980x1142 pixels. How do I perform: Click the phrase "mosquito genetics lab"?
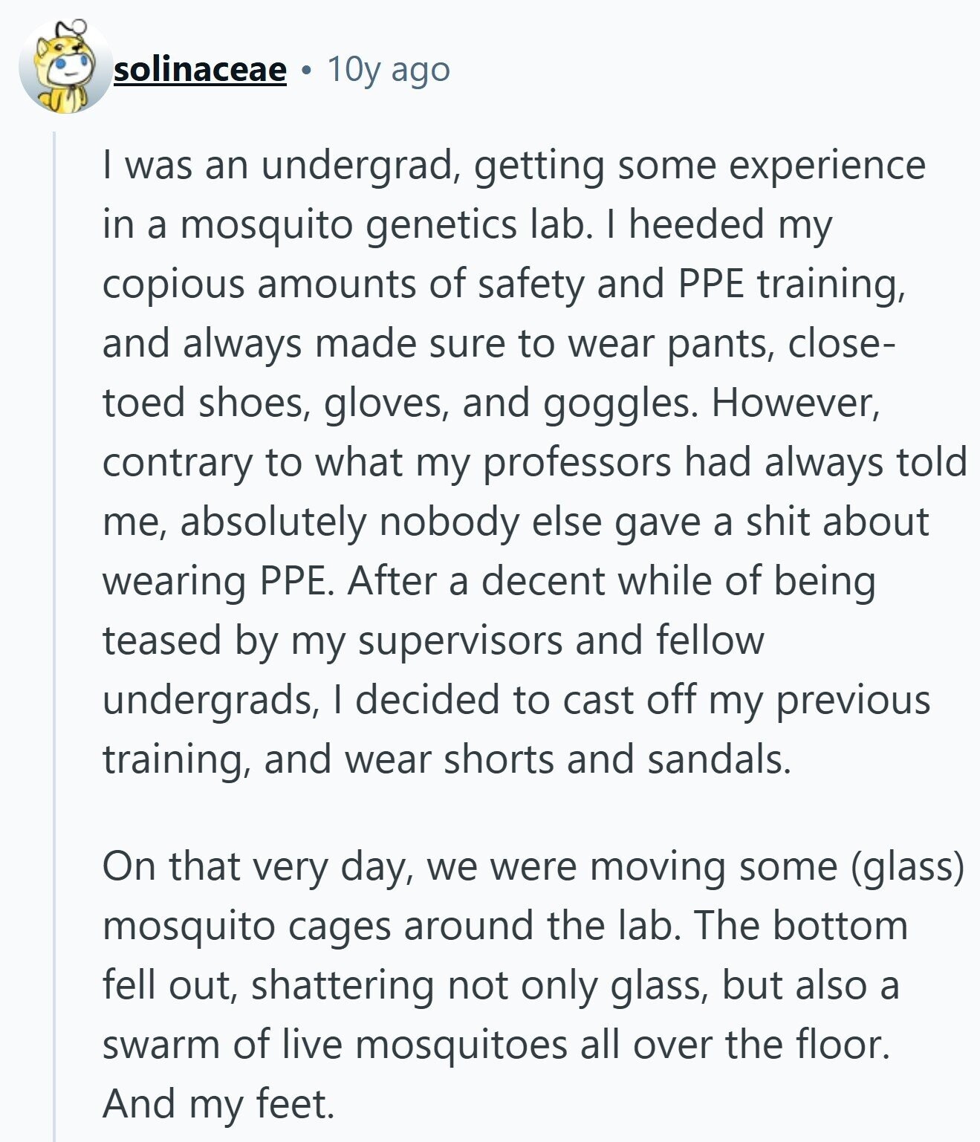(x=383, y=225)
